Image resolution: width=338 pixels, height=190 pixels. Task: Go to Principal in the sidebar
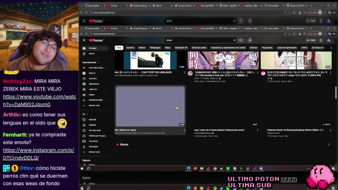click(95, 48)
